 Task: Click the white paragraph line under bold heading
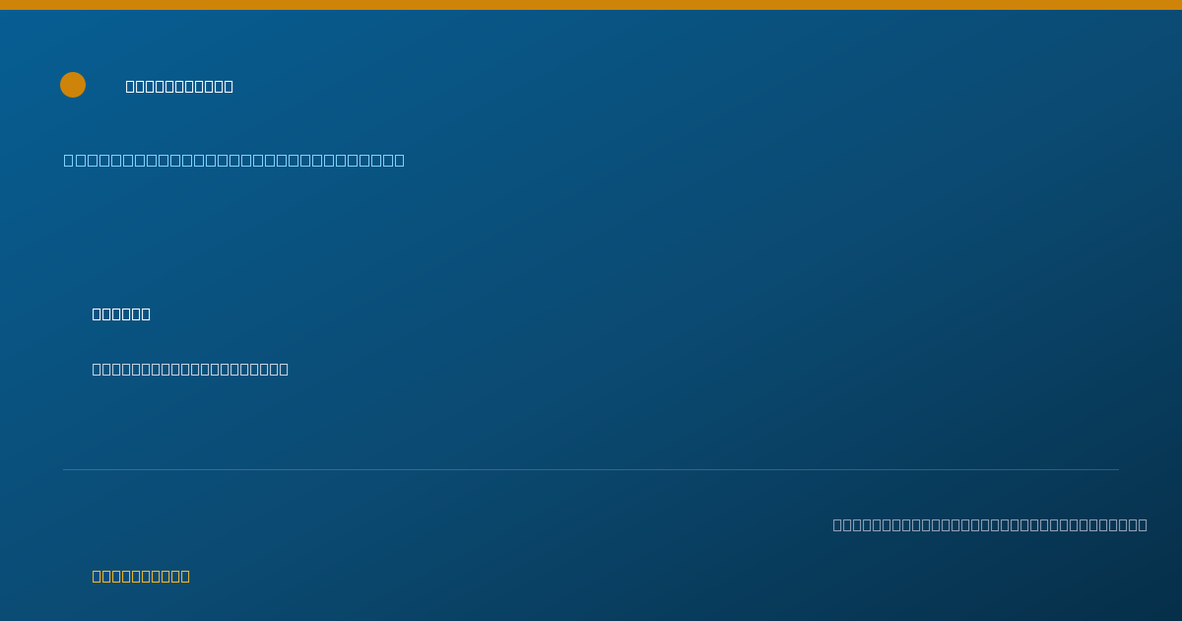190,369
